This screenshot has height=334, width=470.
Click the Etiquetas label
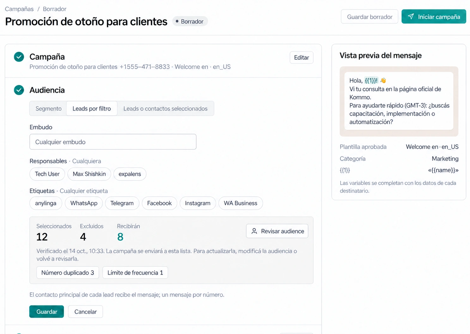click(42, 191)
